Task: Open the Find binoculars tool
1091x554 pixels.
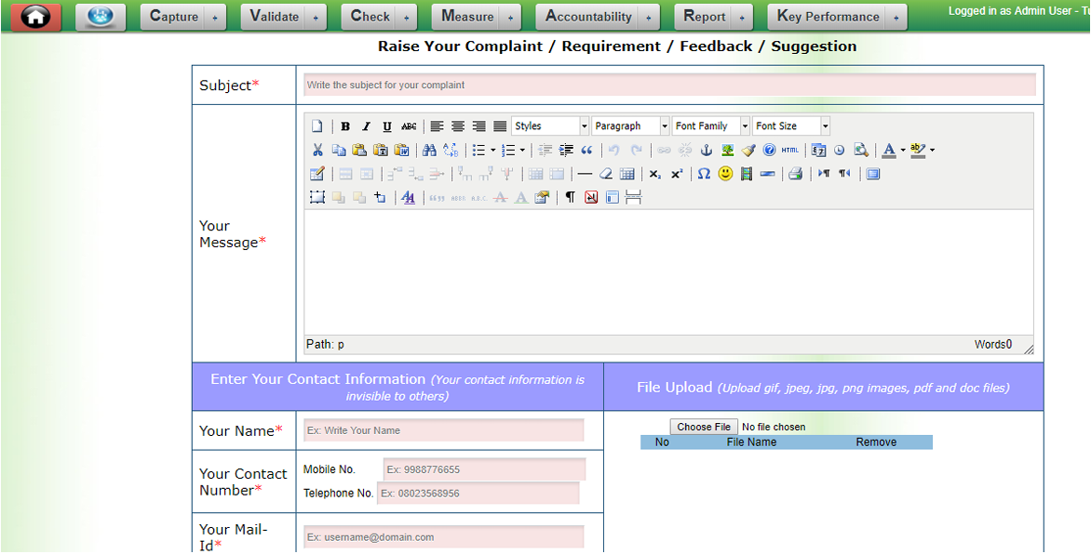Action: click(x=429, y=150)
